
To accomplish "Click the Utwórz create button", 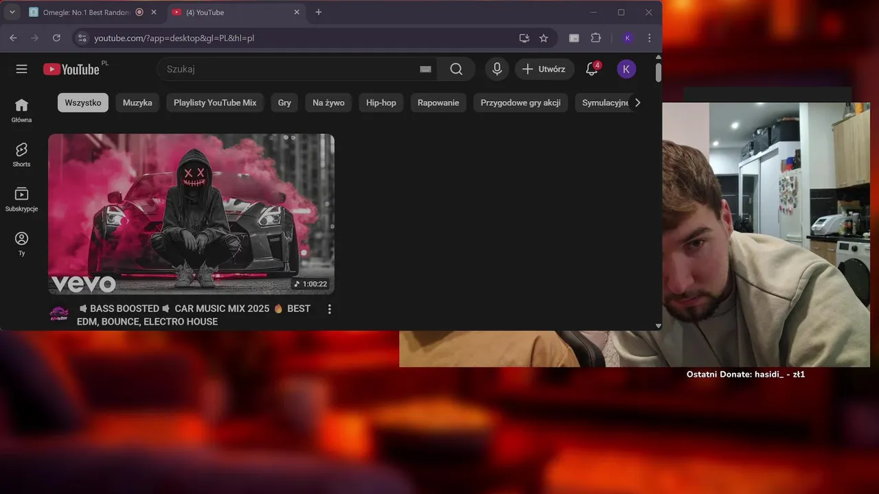I will [544, 69].
